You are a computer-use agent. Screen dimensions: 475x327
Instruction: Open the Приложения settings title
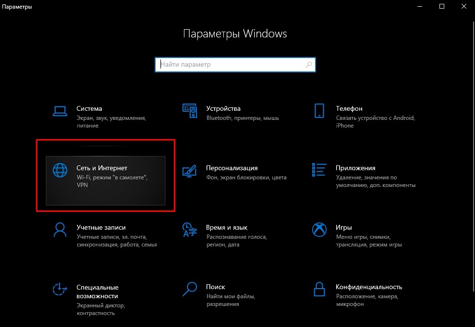tap(355, 168)
